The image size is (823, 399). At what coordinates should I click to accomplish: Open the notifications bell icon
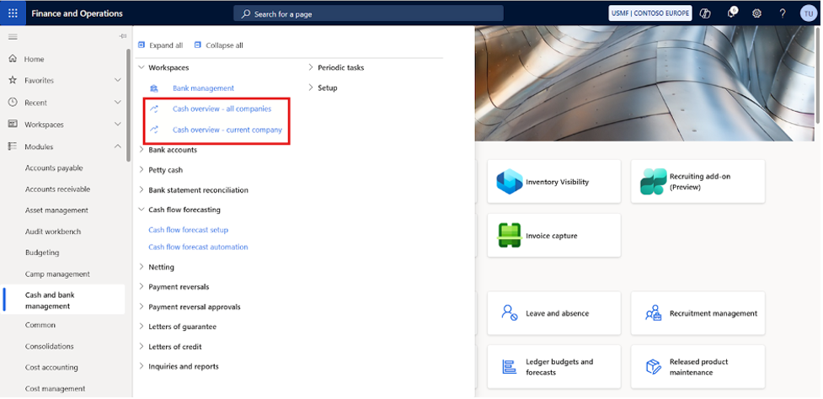[731, 13]
